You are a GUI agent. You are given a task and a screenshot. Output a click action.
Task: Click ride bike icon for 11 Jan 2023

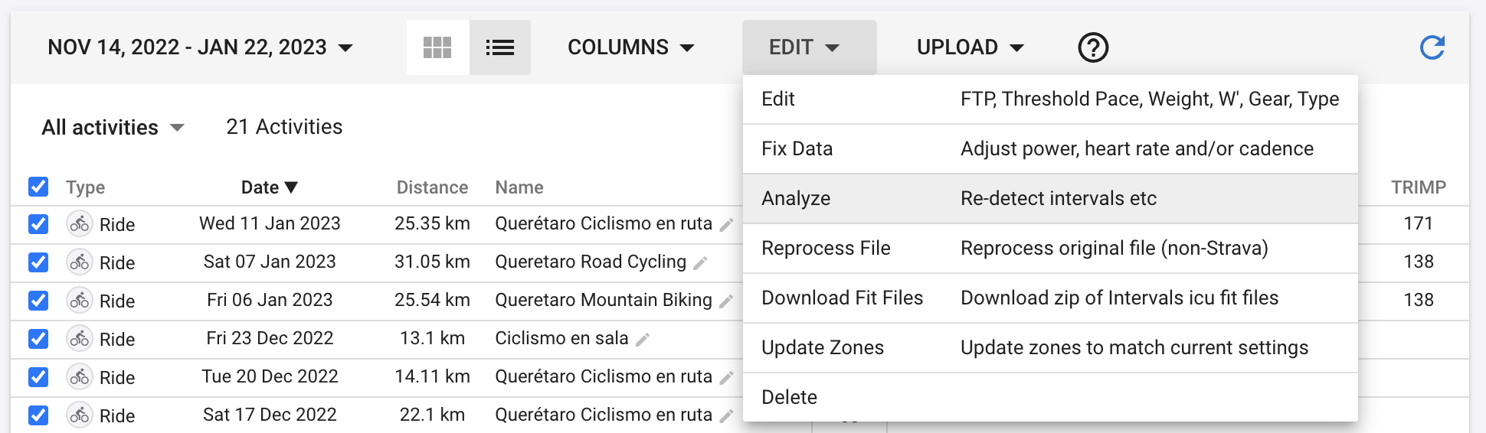80,224
